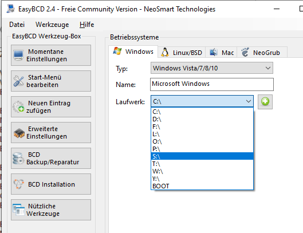
Task: Click the BCD Installation swirl icon
Action: coord(19,184)
